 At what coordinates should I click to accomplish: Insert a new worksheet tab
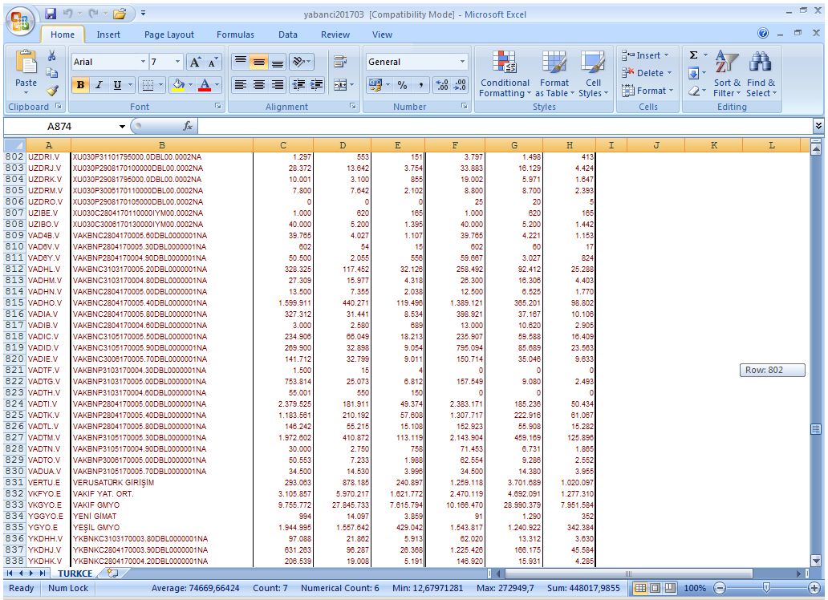click(x=112, y=573)
